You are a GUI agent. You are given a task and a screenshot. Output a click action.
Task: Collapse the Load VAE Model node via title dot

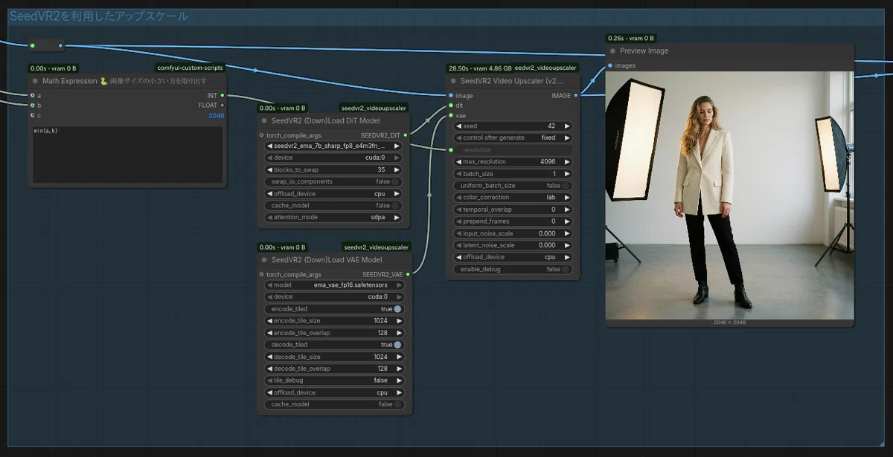click(264, 260)
